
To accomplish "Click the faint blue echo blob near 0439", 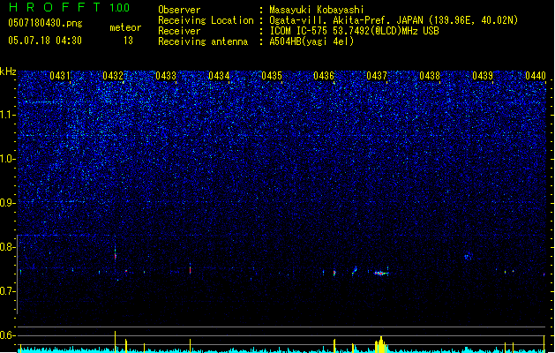I will 468,256.
